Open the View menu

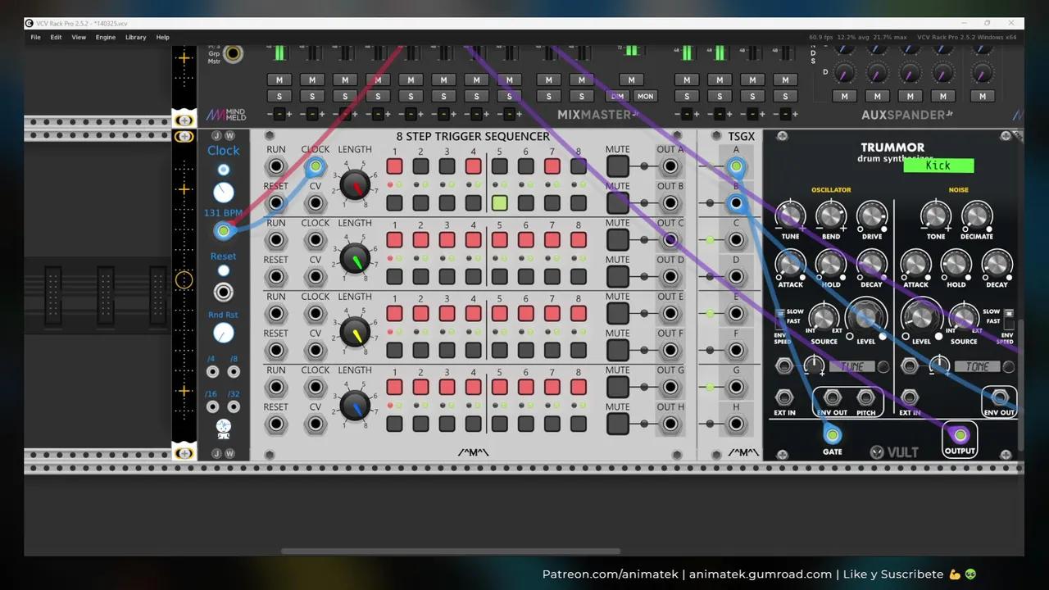pos(79,37)
